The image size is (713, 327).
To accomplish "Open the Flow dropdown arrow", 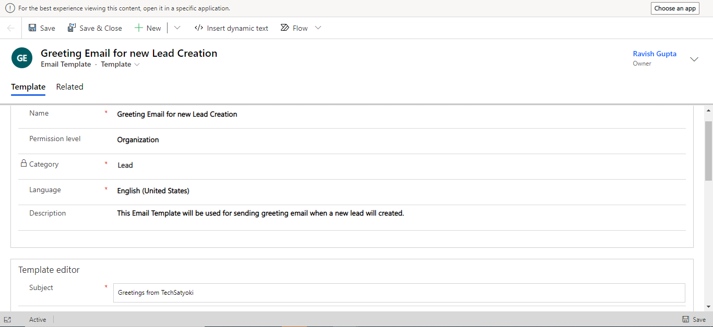I will (x=318, y=28).
